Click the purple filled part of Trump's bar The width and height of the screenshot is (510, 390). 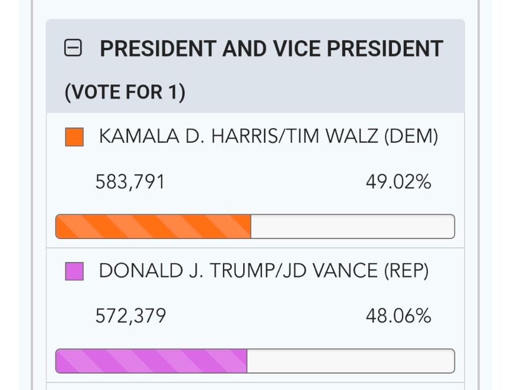(151, 361)
